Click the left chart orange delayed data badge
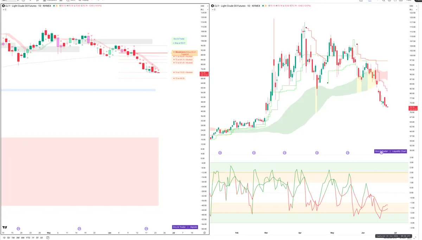The image size is (422, 240). [x=57, y=6]
